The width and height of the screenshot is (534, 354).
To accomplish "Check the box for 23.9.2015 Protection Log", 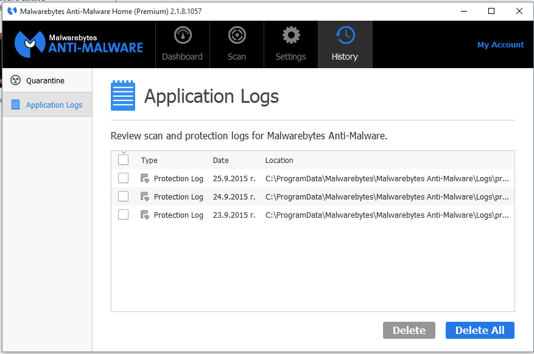I will (123, 215).
